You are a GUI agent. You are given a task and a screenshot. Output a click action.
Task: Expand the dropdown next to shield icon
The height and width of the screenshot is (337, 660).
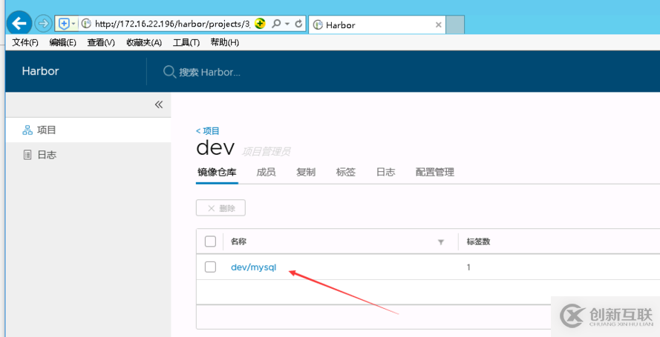pyautogui.click(x=73, y=24)
